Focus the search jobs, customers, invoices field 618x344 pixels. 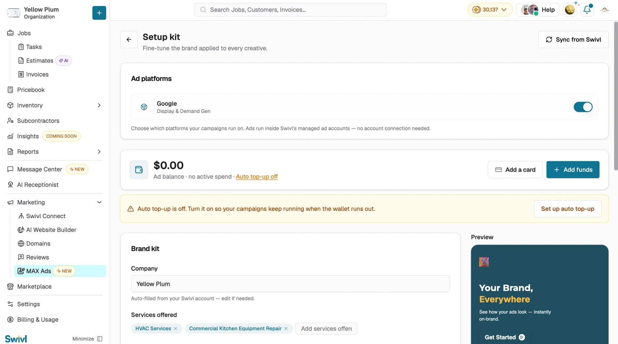(290, 10)
